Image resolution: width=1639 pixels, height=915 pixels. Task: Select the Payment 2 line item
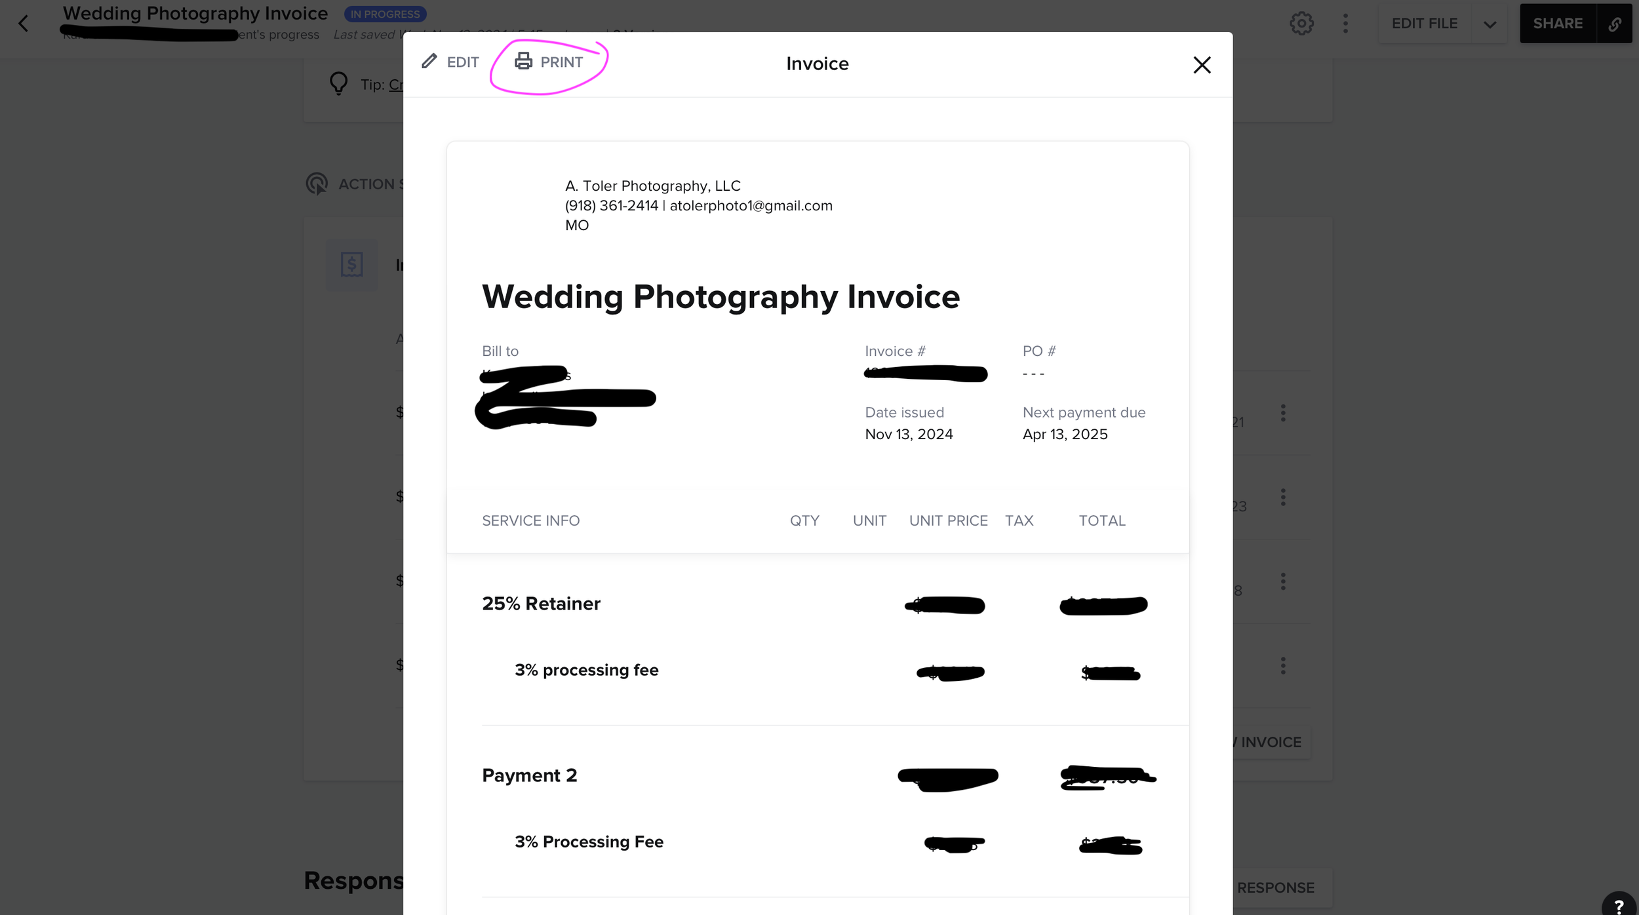(530, 776)
